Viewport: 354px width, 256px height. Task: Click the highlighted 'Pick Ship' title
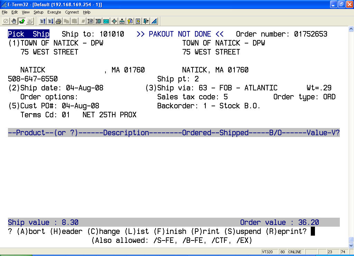29,34
